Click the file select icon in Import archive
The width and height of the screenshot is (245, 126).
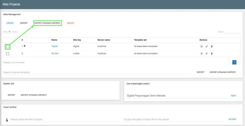(7, 120)
